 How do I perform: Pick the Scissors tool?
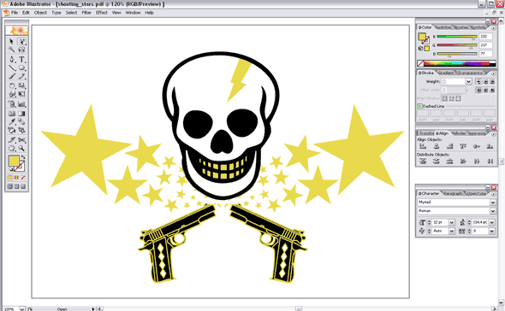(x=21, y=140)
